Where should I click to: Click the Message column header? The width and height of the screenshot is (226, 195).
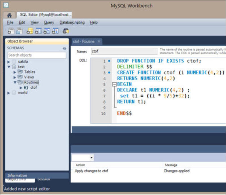[x=171, y=165]
